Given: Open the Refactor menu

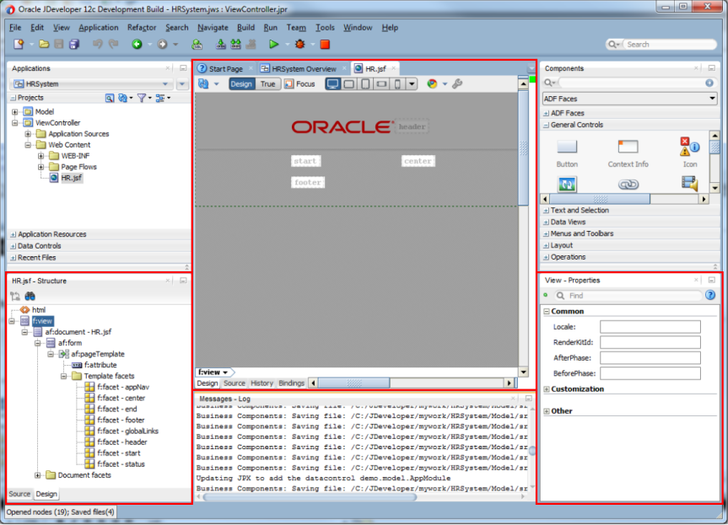Looking at the screenshot, I should (x=142, y=28).
